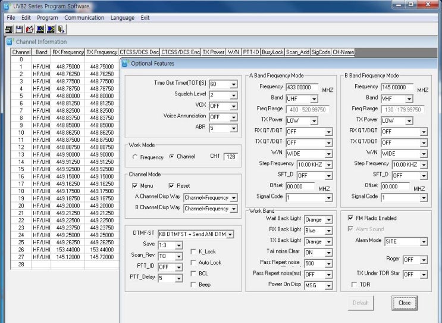Click the floppy disk Save toolbar icon
The width and height of the screenshot is (442, 323).
19,29
